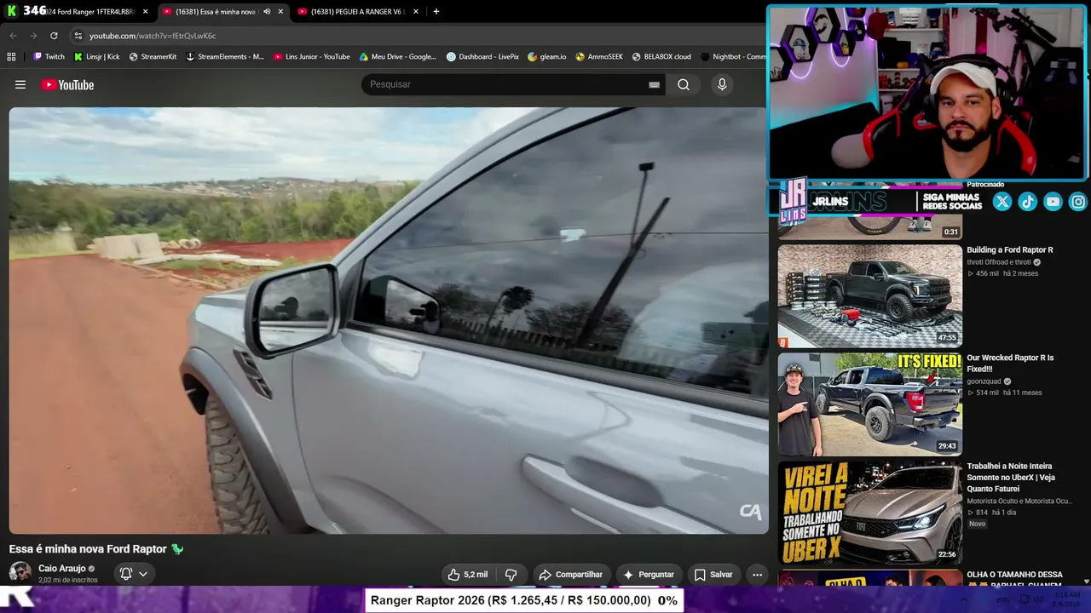
Task: Go back with the browser back arrow
Action: [x=13, y=36]
